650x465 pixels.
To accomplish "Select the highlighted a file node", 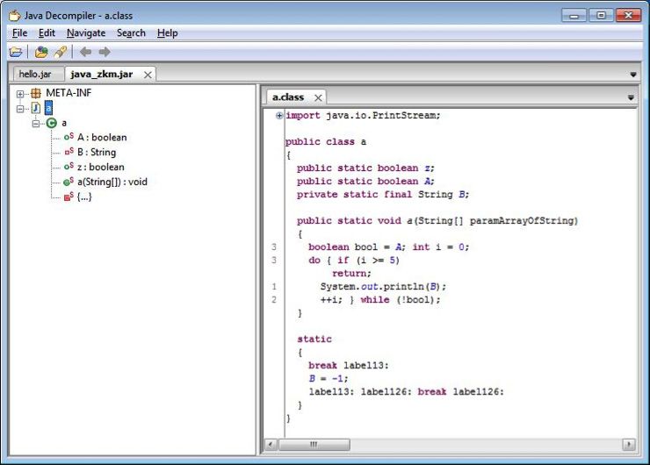I will click(x=48, y=108).
